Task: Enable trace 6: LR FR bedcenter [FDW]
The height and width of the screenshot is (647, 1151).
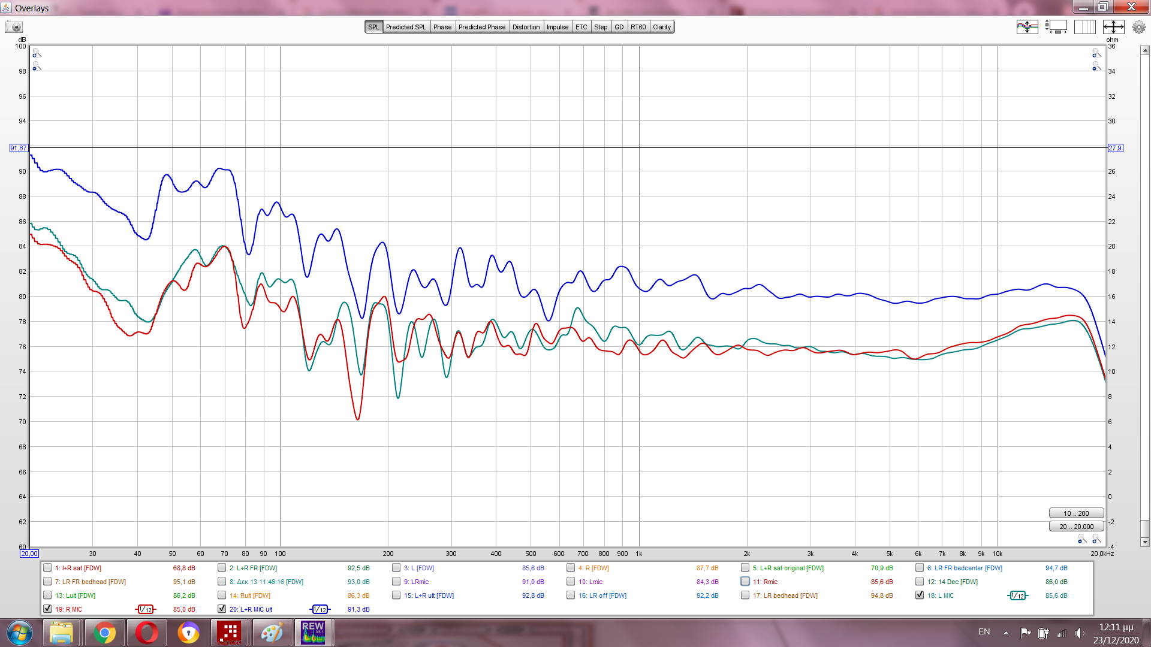Action: tap(920, 567)
